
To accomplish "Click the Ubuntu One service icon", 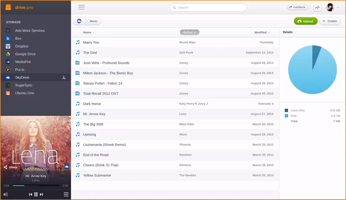I will tap(8, 93).
